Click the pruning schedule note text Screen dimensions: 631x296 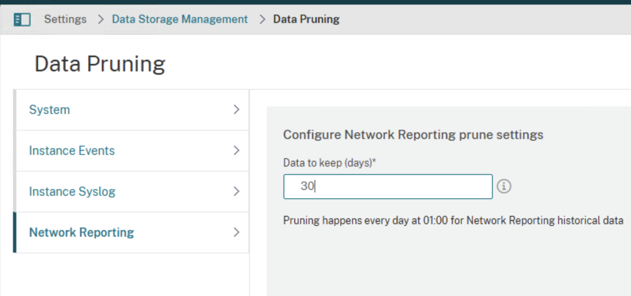pyautogui.click(x=453, y=220)
